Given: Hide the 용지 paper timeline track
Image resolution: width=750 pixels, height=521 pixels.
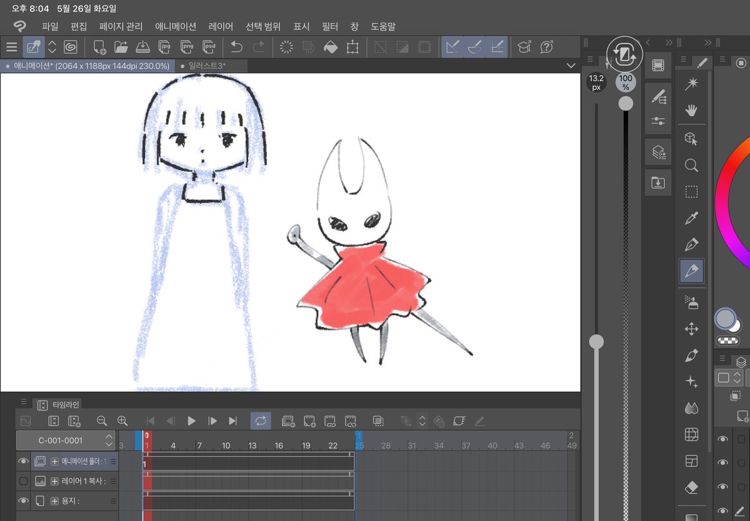Looking at the screenshot, I should pos(24,500).
